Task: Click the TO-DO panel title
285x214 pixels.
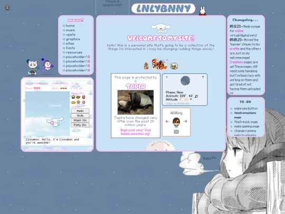Action: [x=245, y=102]
